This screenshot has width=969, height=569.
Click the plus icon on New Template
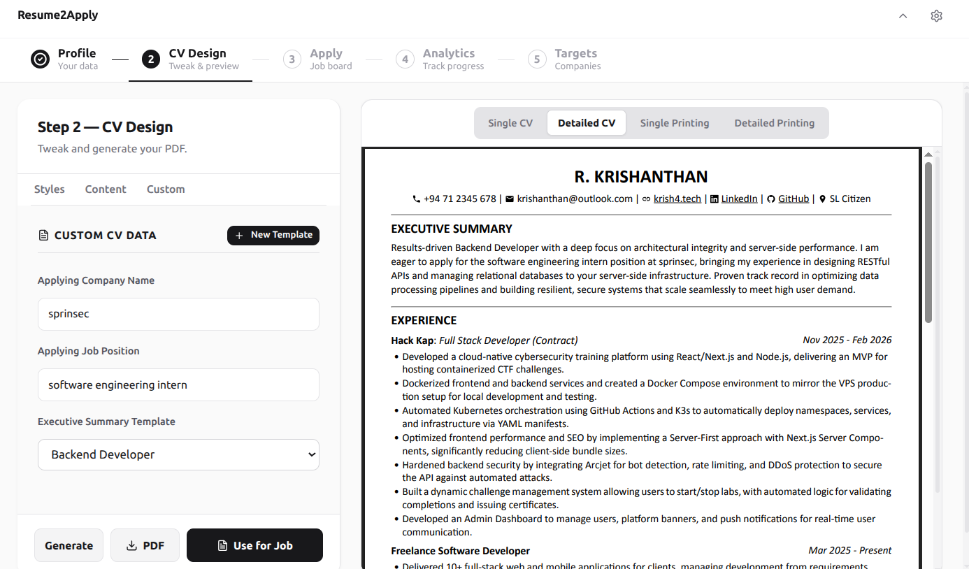238,236
